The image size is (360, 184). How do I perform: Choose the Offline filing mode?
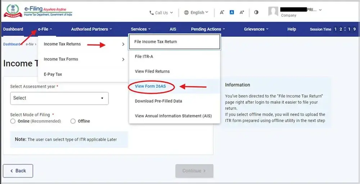[x=73, y=121]
